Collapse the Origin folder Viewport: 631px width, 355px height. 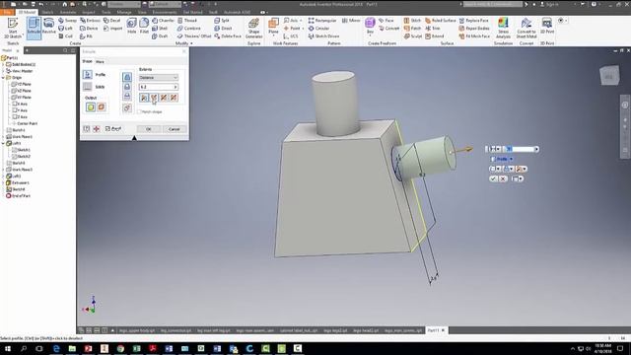[x=4, y=77]
